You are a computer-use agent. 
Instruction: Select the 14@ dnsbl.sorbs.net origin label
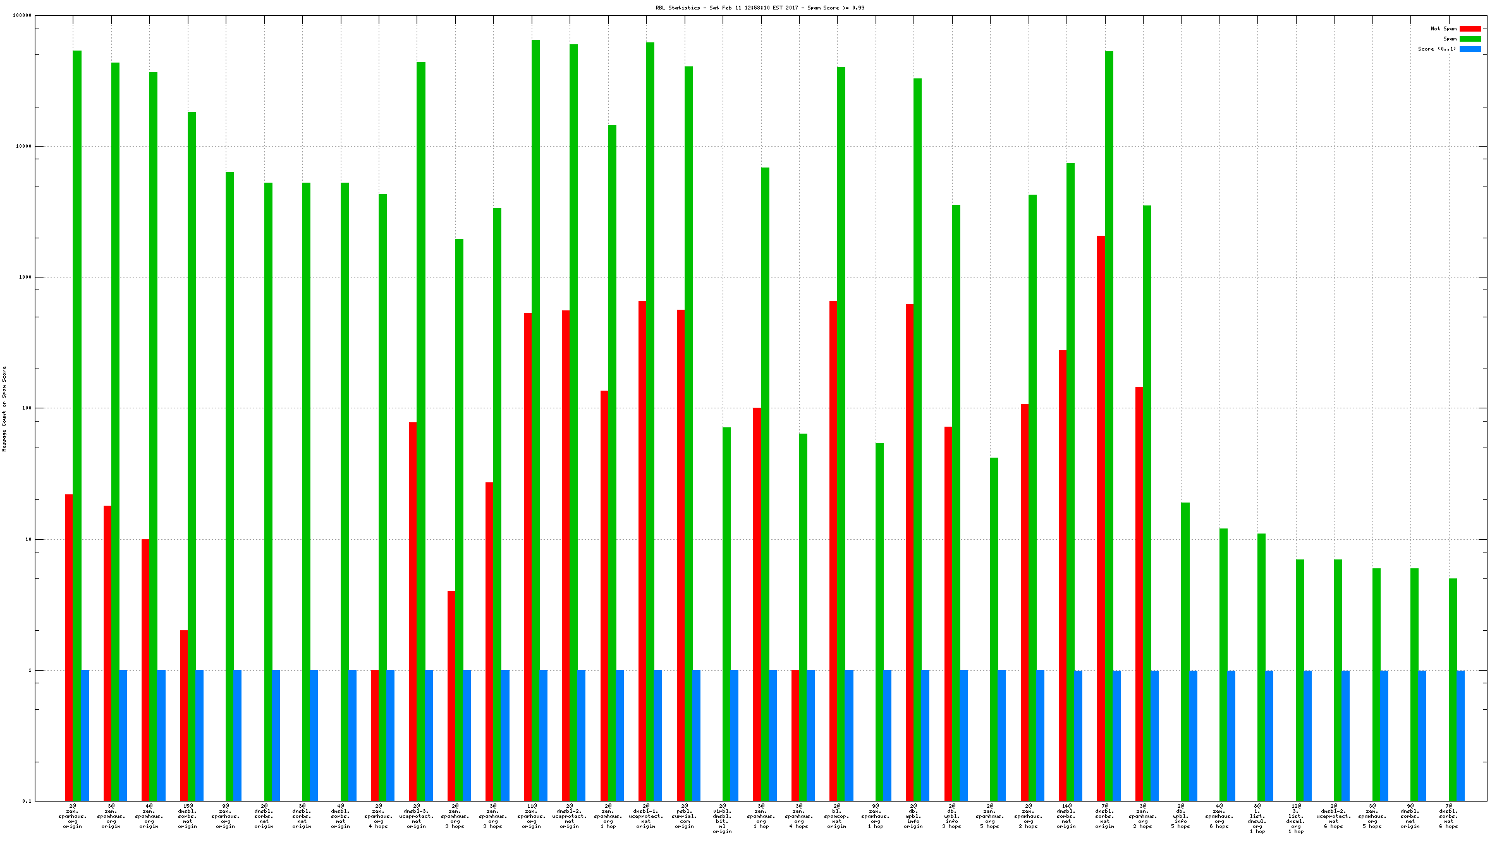[1066, 816]
